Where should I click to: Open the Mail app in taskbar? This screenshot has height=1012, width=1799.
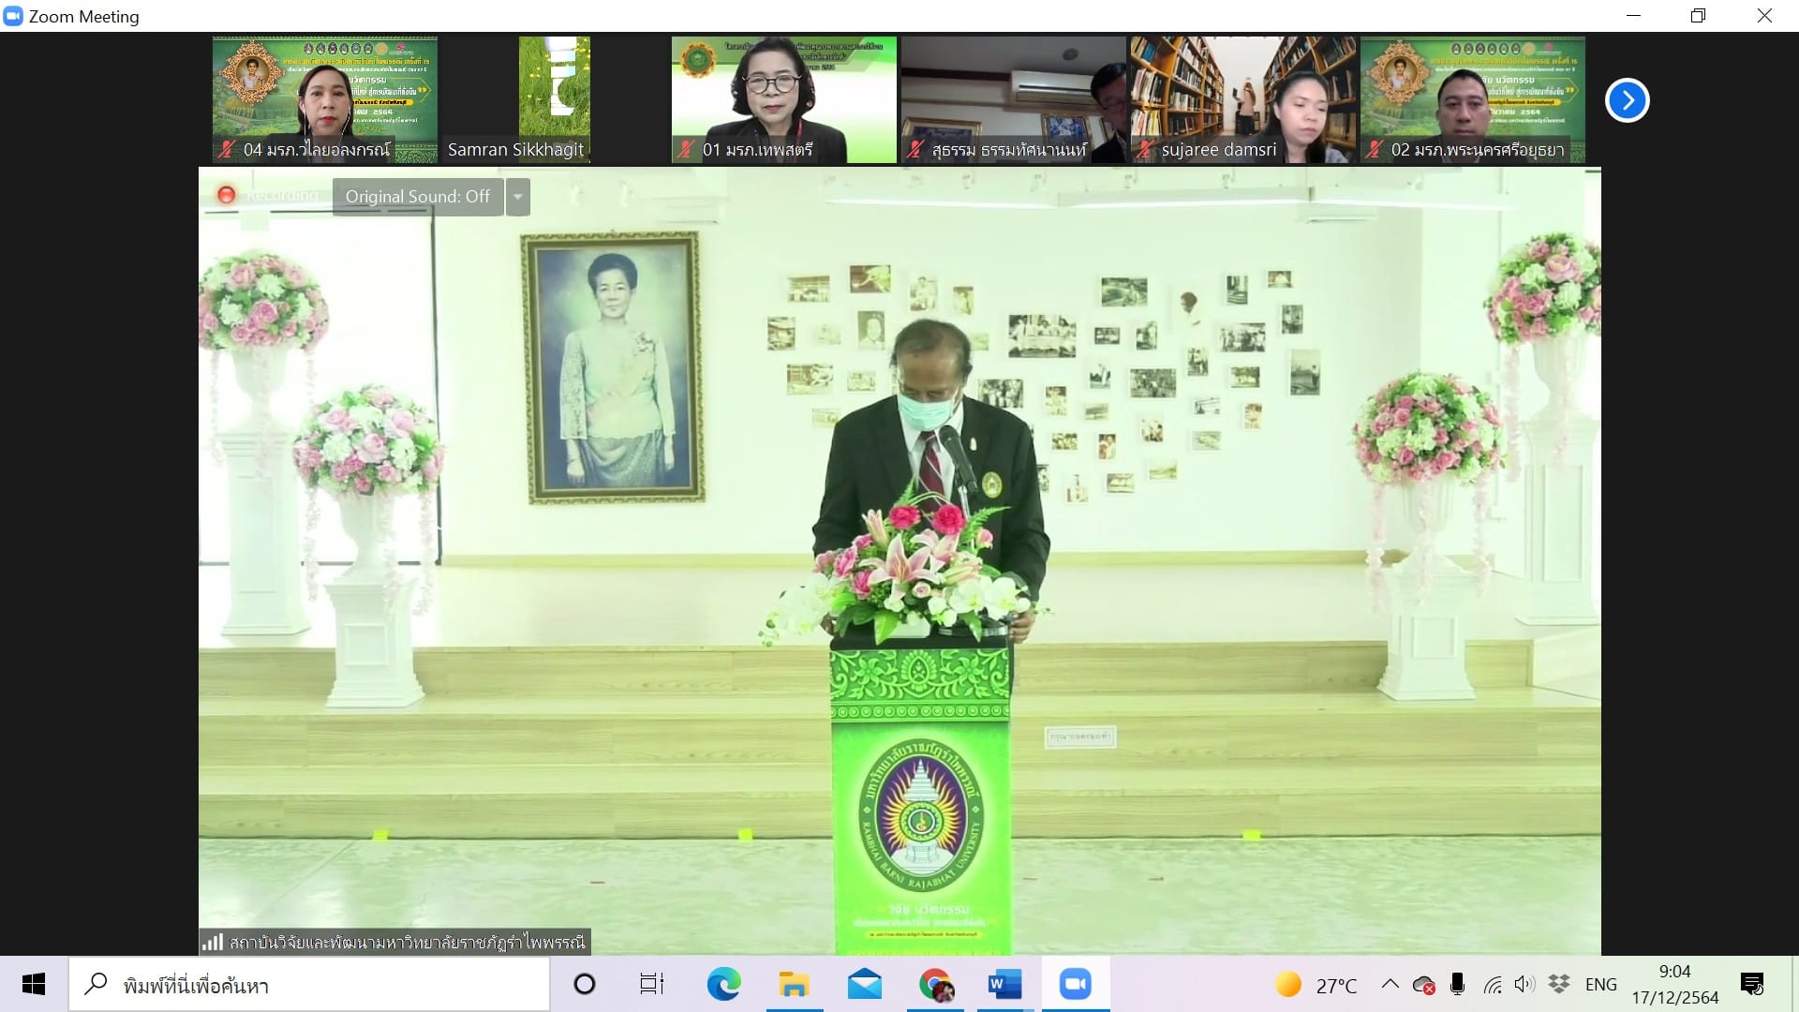864,984
